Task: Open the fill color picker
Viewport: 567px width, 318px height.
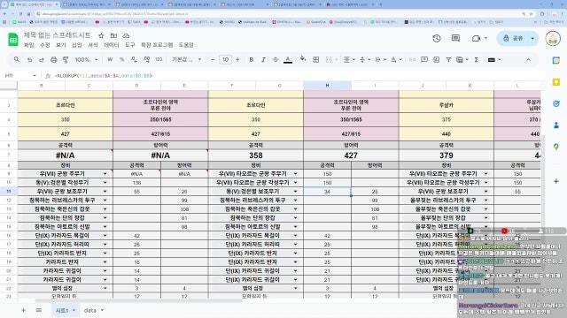Action: (x=303, y=59)
